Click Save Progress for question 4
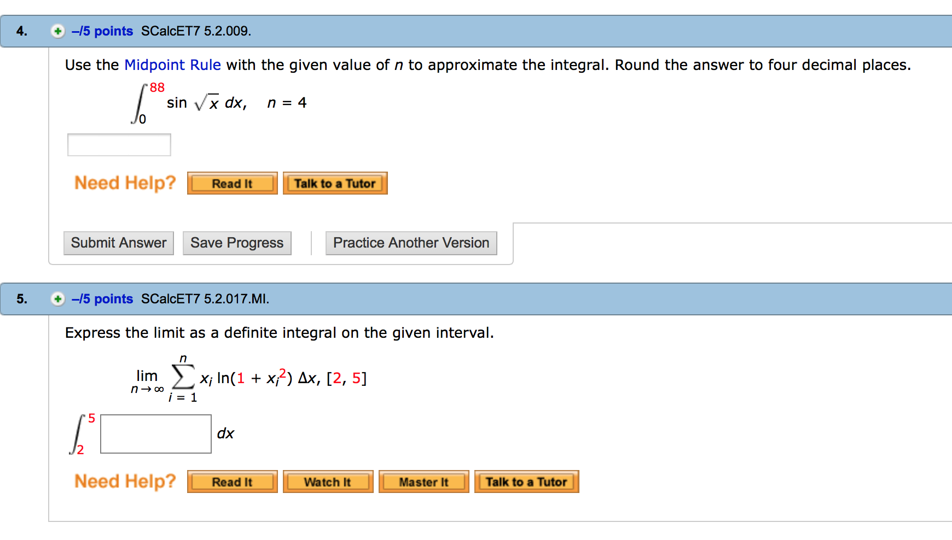 [236, 243]
